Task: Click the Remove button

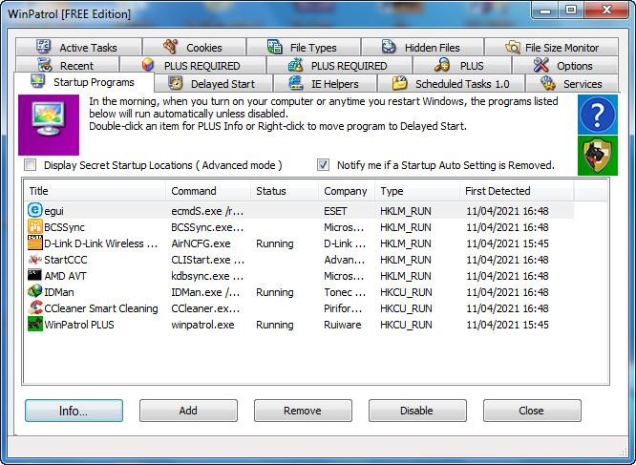Action: 303,411
